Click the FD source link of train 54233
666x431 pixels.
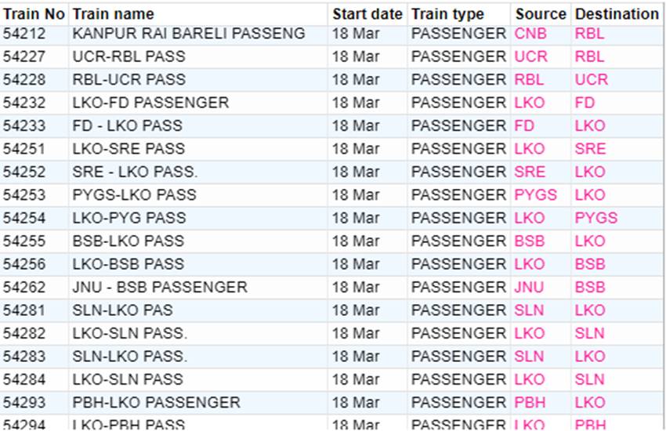pyautogui.click(x=524, y=125)
